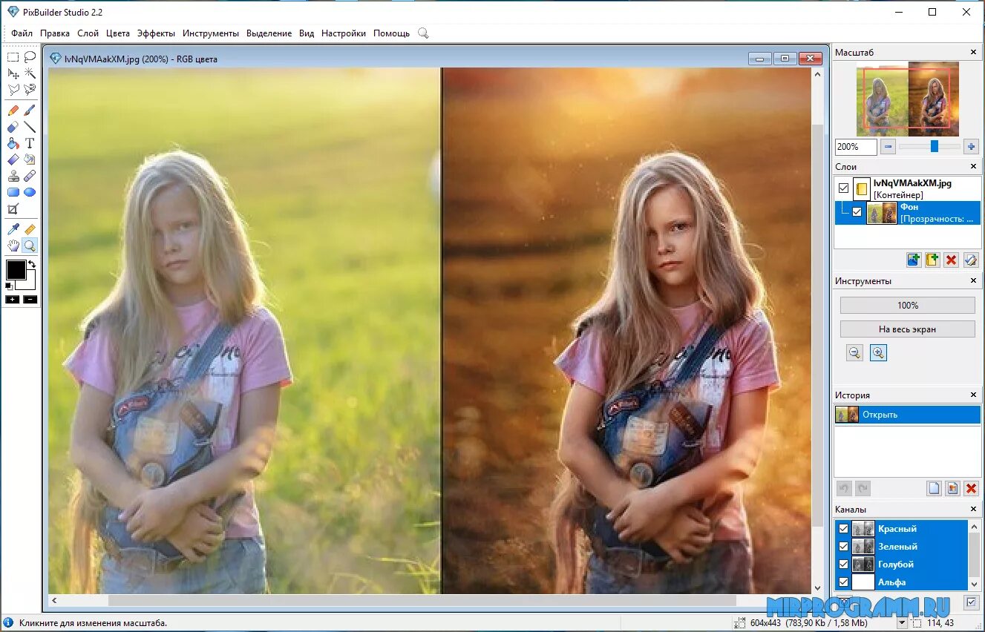Toggle the Голубой channel checkbox
985x632 pixels.
[x=843, y=564]
